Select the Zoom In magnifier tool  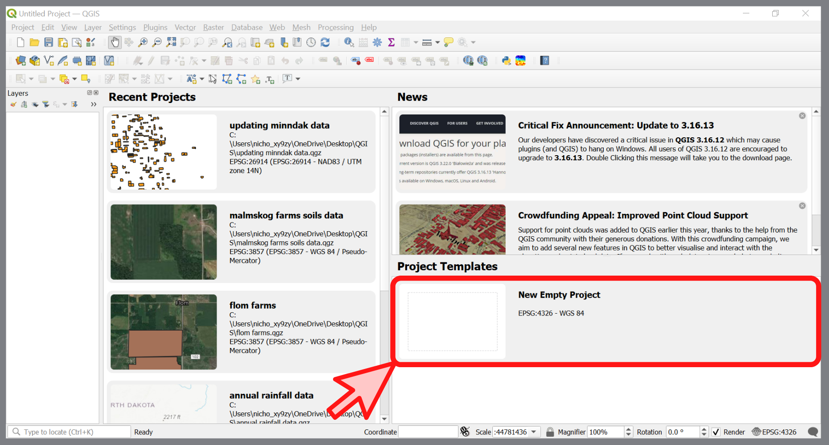(143, 43)
